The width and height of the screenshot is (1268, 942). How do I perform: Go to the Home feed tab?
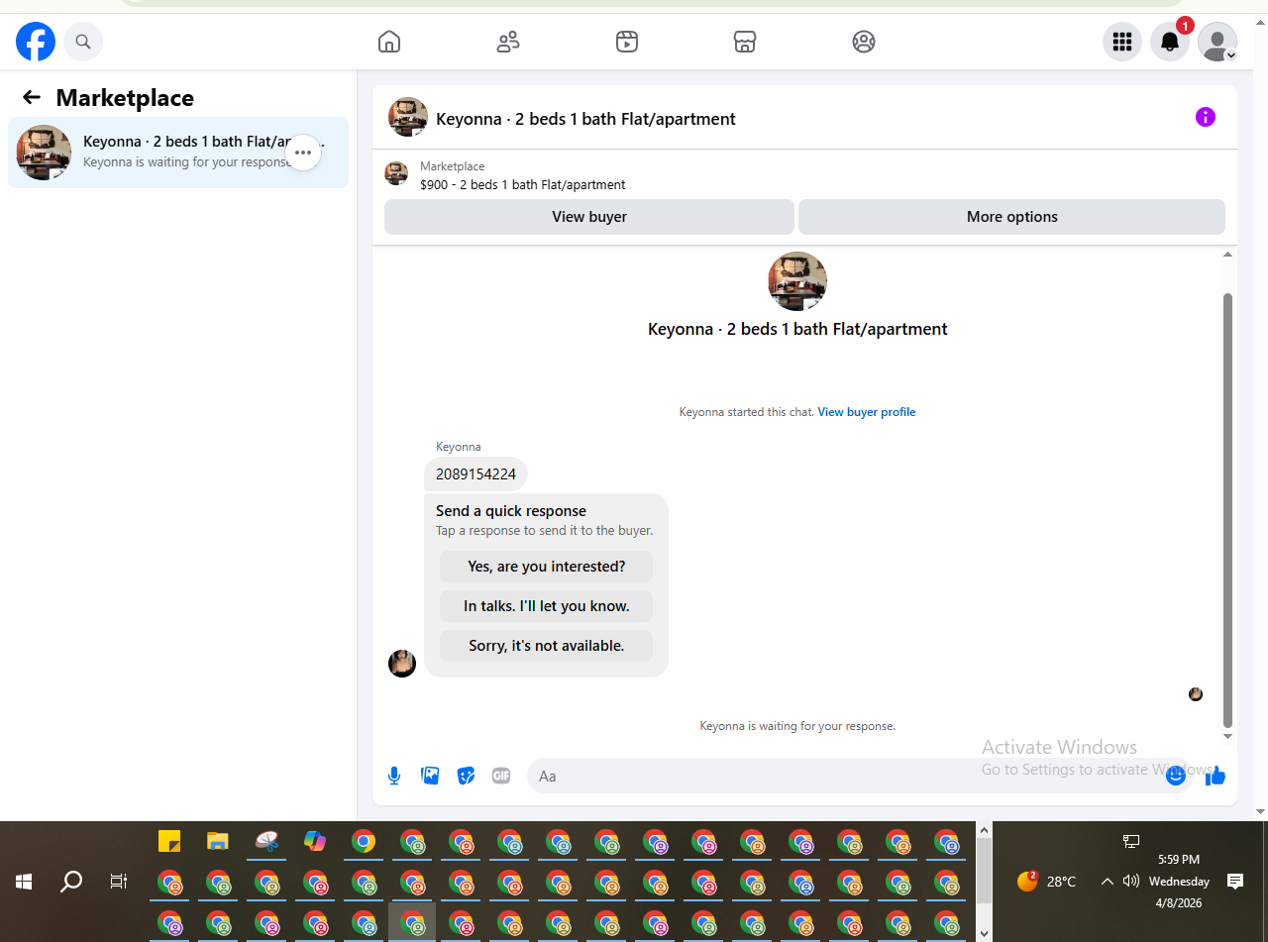pyautogui.click(x=389, y=42)
